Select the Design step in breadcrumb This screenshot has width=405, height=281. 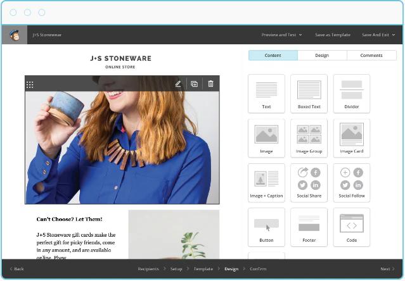pyautogui.click(x=231, y=269)
